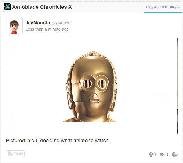This screenshot has height=163, width=183.
Task: Open the Xenoblade Chronicles X community title
Action: coord(42,7)
